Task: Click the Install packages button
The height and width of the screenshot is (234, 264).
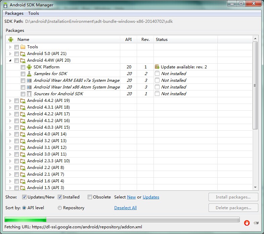Action: pyautogui.click(x=233, y=197)
